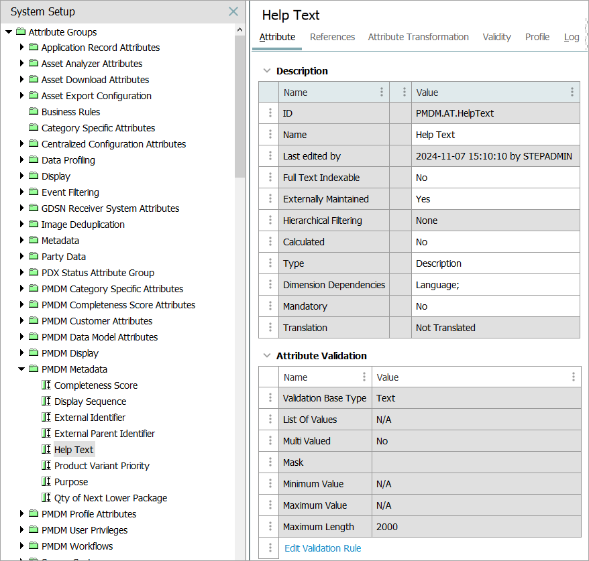Click the PMDM Metadata folder icon
This screenshot has height=561, width=589.
pos(34,369)
